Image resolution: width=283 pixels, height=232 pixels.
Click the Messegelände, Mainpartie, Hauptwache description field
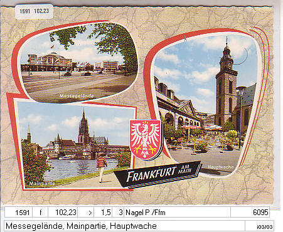click(124, 226)
